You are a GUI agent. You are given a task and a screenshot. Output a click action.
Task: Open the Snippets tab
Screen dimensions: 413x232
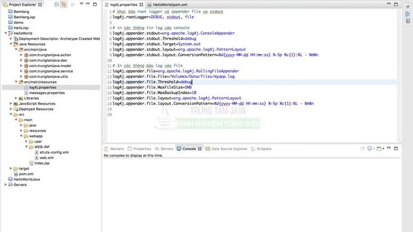(x=261, y=149)
